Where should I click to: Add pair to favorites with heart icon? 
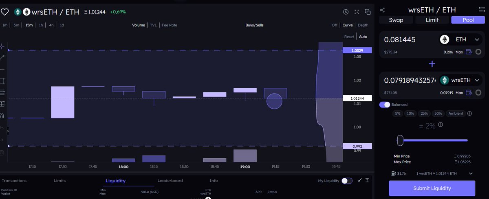(x=4, y=12)
